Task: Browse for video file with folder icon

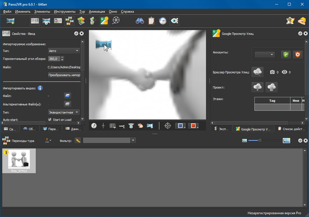Action: pyautogui.click(x=68, y=96)
